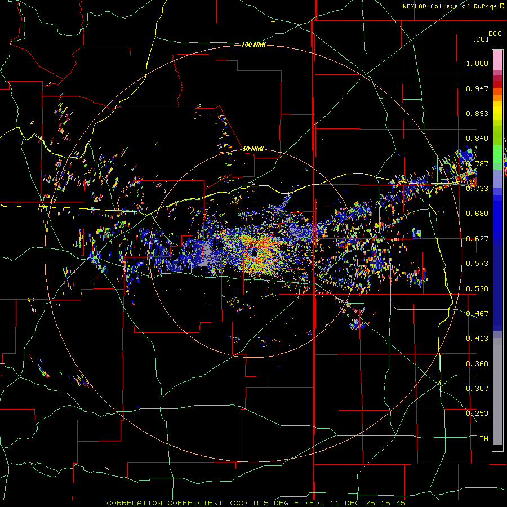Click the 0.413 legend value

click(x=477, y=339)
